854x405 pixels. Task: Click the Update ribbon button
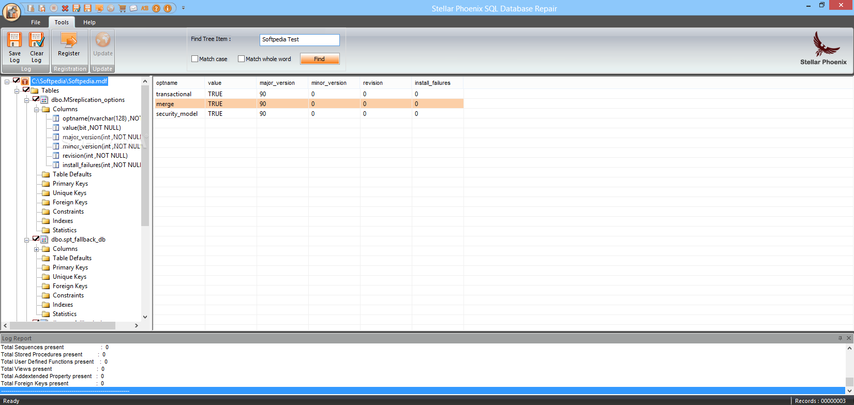click(x=102, y=44)
